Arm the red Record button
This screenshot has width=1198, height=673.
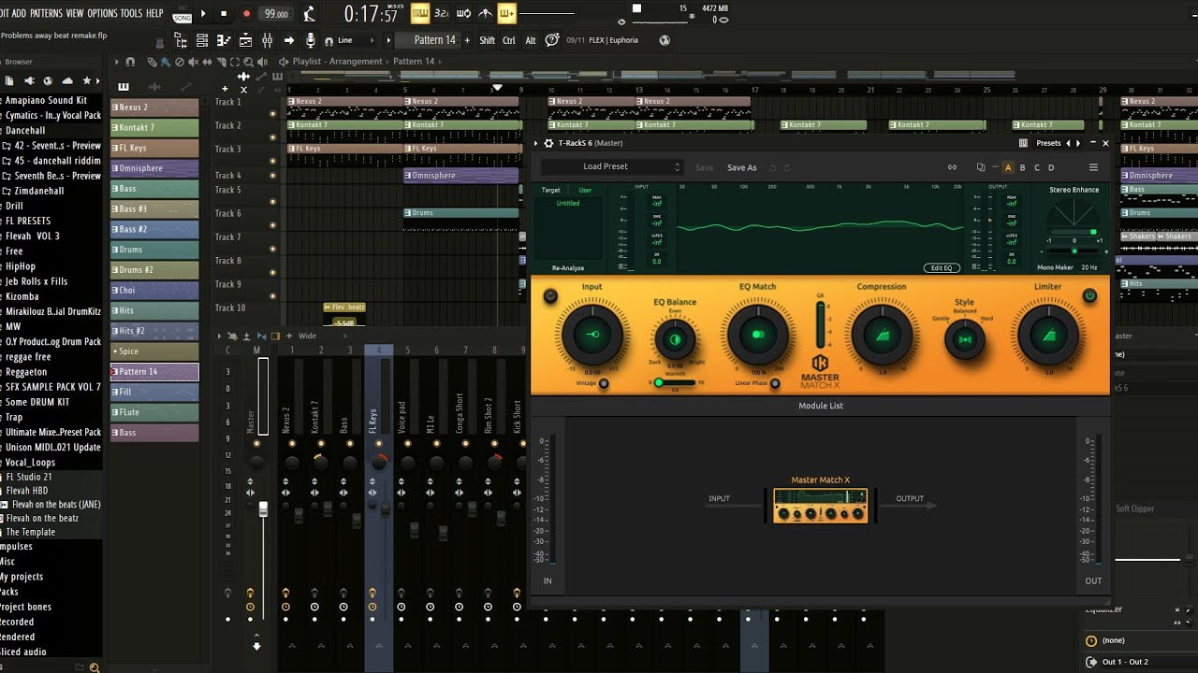coord(246,14)
